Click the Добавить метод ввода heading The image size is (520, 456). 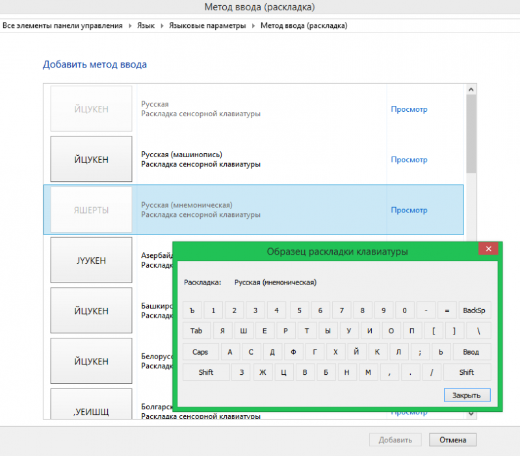pos(95,64)
